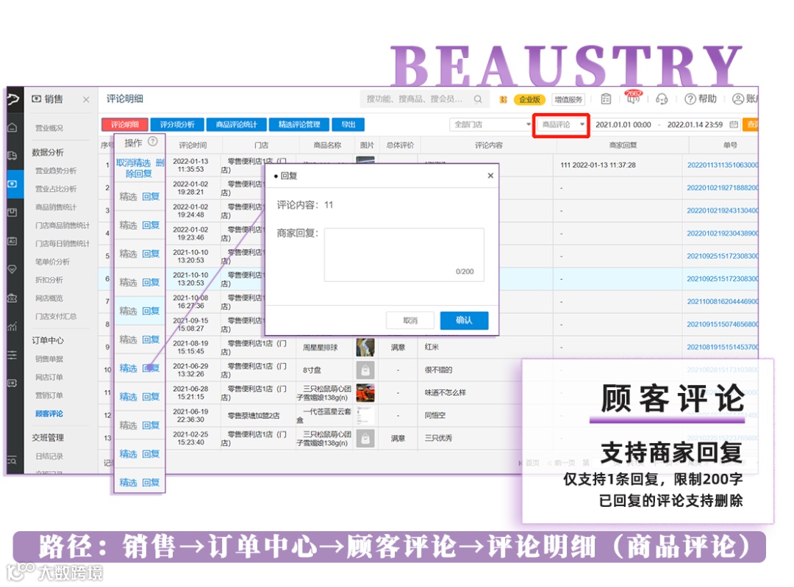This screenshot has height=587, width=794.
Task: Open 门店每日销售统计 in the side menu
Action: tap(62, 243)
